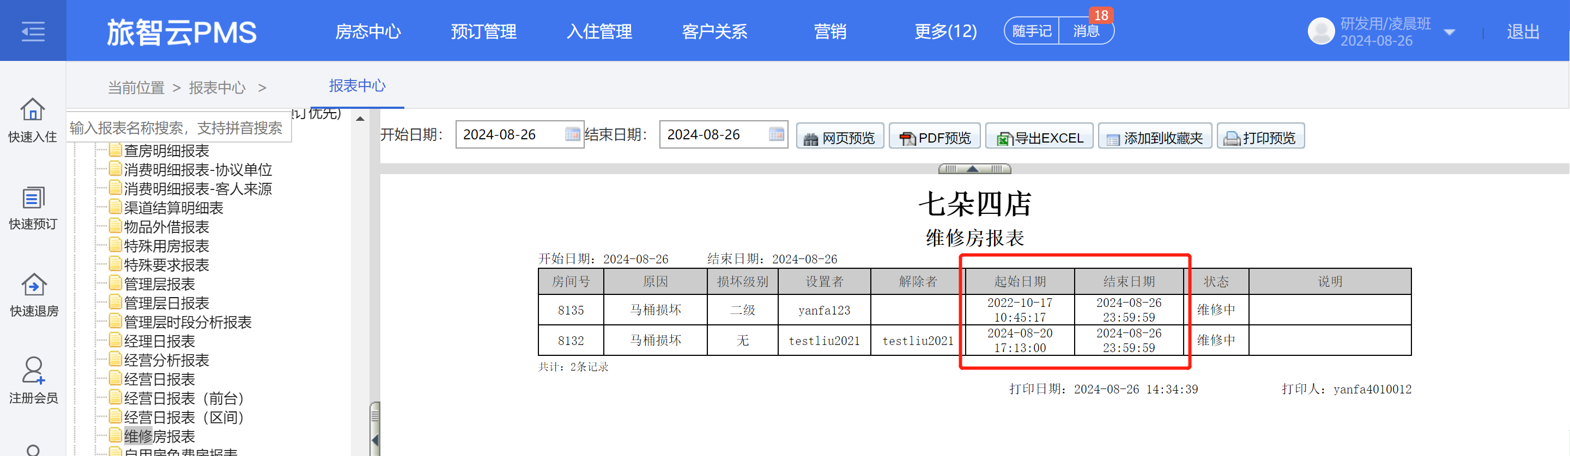
Task: Open 查房明细报表 in the tree
Action: [166, 150]
